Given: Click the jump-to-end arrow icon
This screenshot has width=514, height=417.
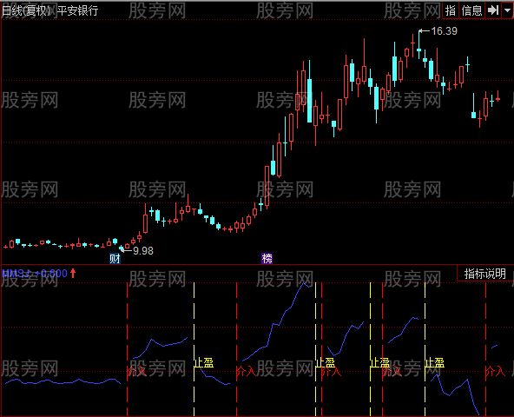Looking at the screenshot, I should pyautogui.click(x=493, y=10).
